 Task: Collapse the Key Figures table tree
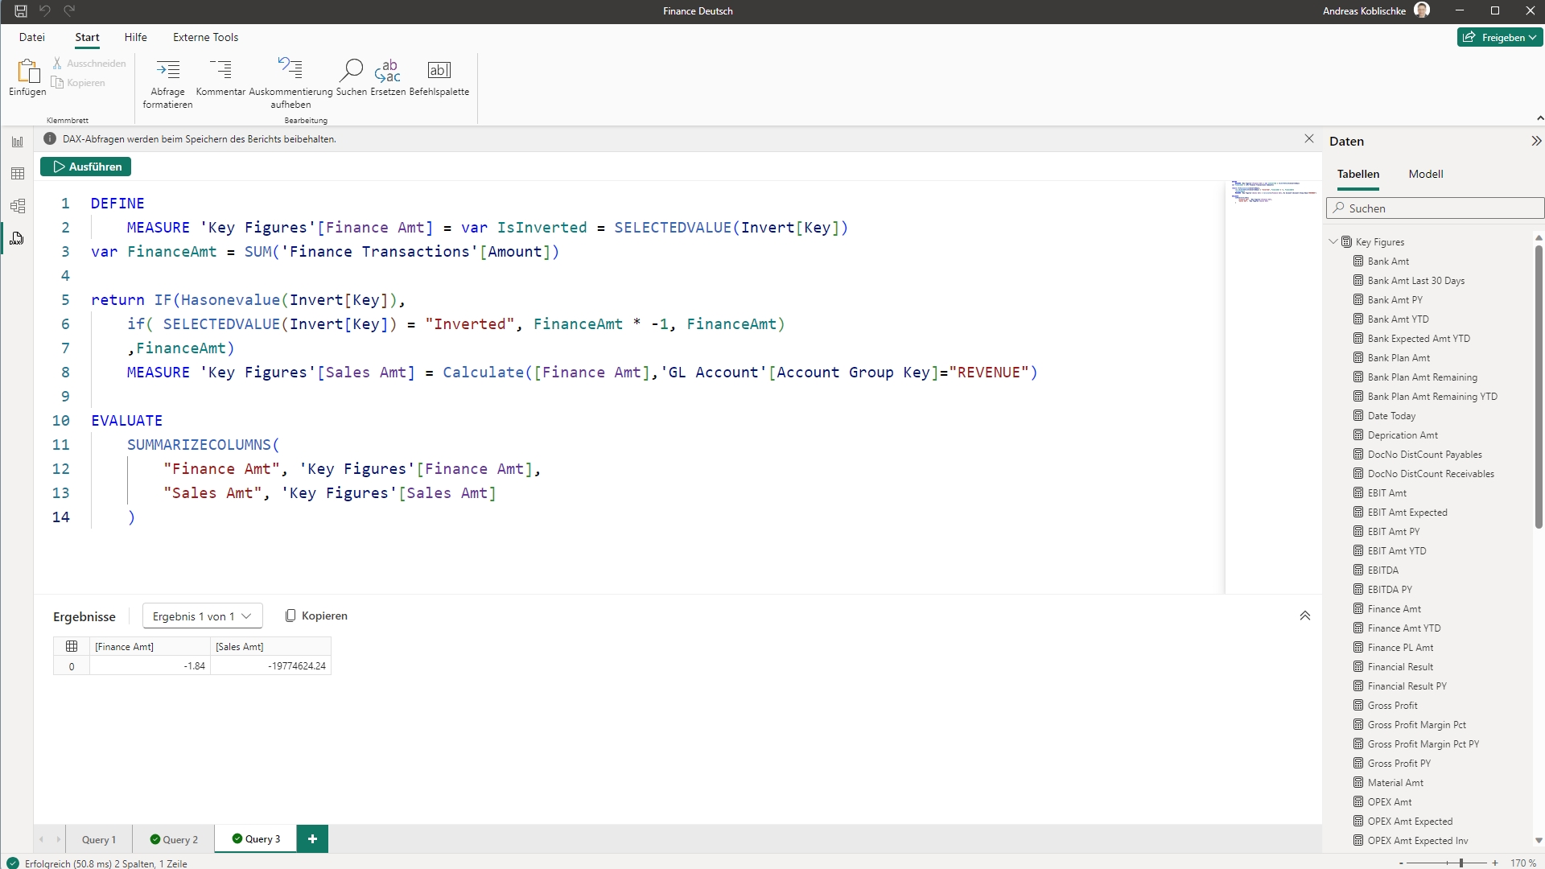1333,241
